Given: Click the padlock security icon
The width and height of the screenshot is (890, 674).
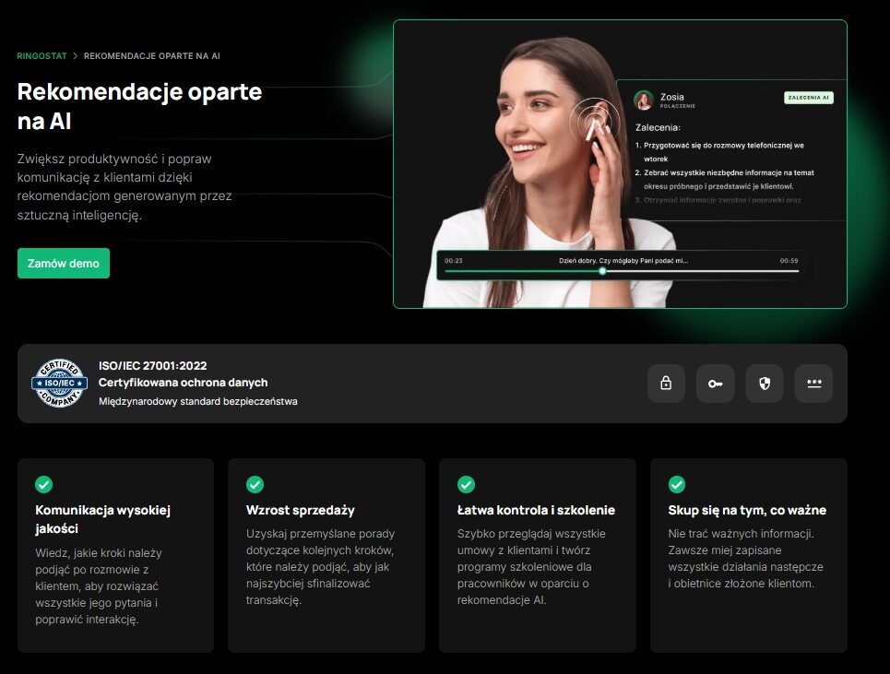Looking at the screenshot, I should pyautogui.click(x=666, y=384).
